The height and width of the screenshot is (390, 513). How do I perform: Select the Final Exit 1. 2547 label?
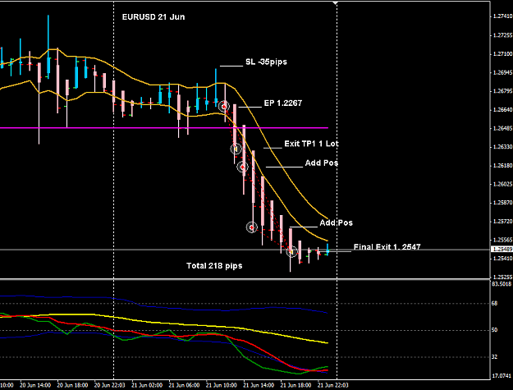387,246
